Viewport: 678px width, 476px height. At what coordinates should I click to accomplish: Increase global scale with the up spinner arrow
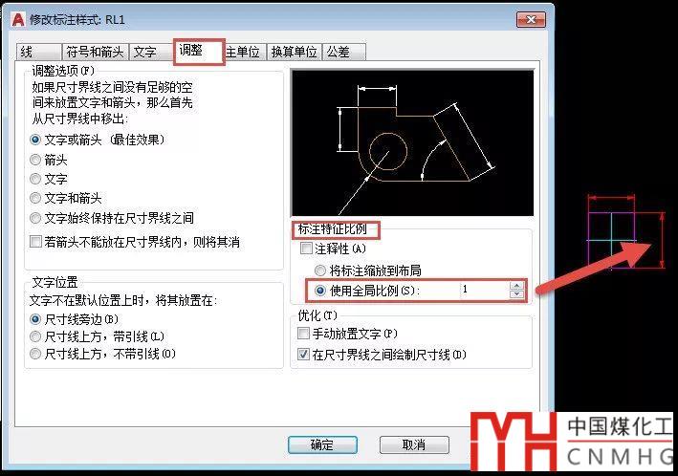[x=516, y=286]
